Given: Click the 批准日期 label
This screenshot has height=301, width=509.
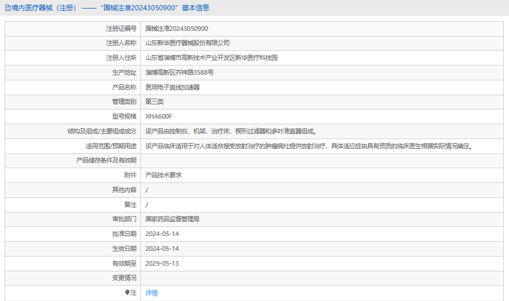Looking at the screenshot, I should [124, 234].
